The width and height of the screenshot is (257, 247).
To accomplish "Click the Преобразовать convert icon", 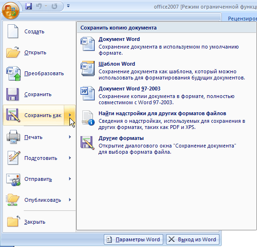I will click(x=13, y=73).
